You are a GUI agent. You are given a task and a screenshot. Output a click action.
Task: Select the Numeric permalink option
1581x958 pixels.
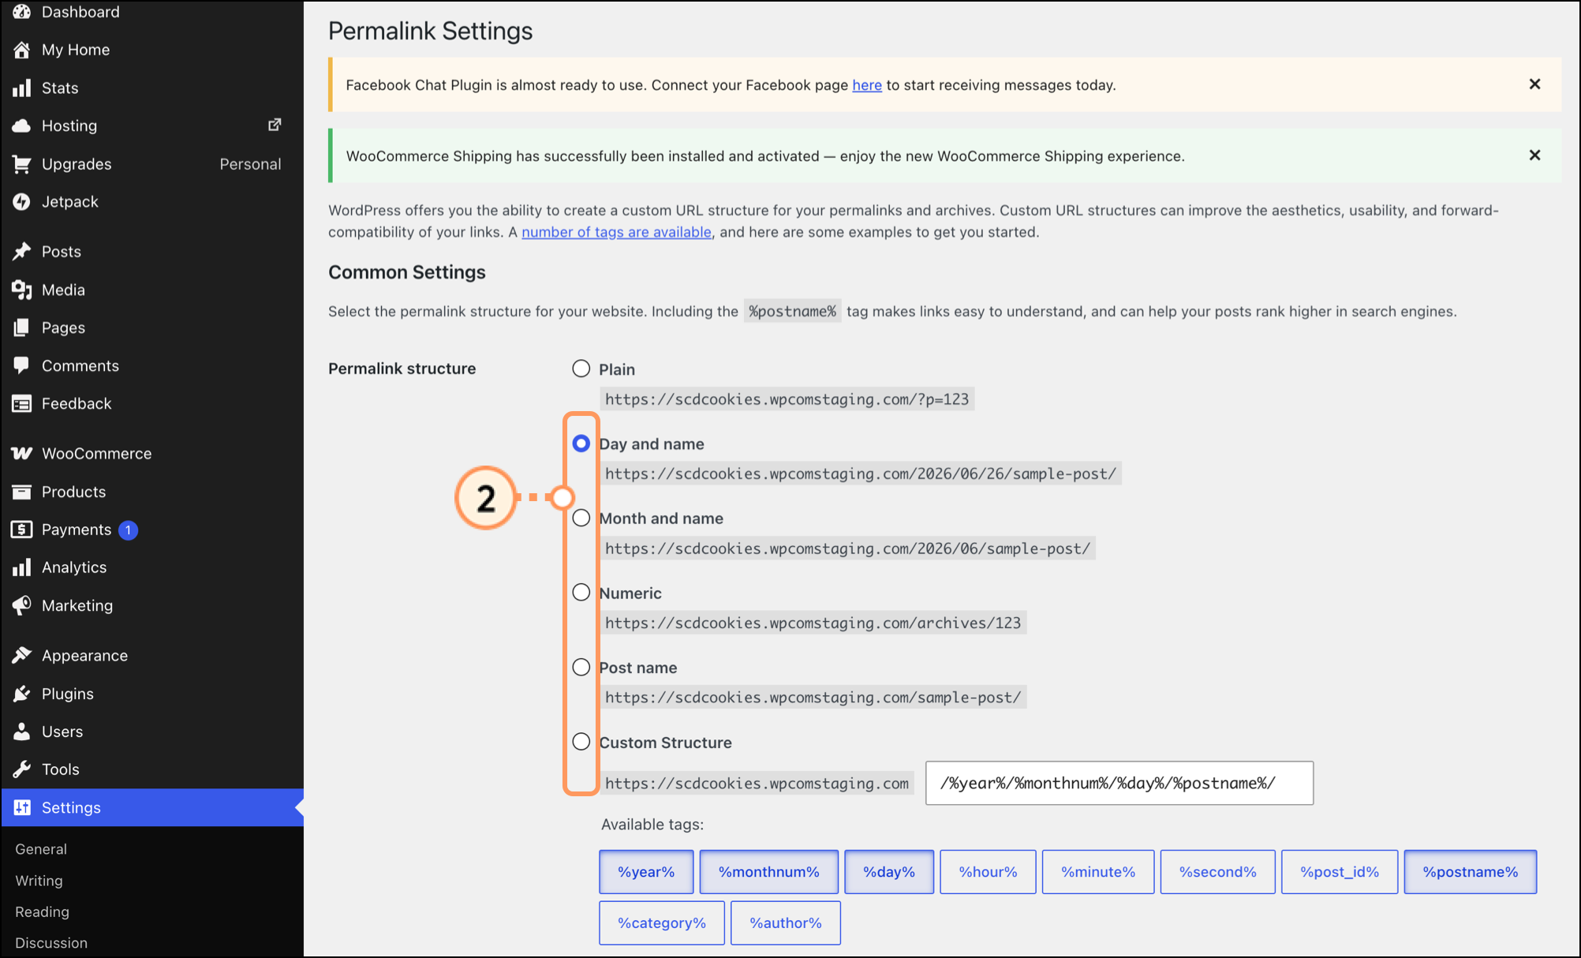pos(581,593)
